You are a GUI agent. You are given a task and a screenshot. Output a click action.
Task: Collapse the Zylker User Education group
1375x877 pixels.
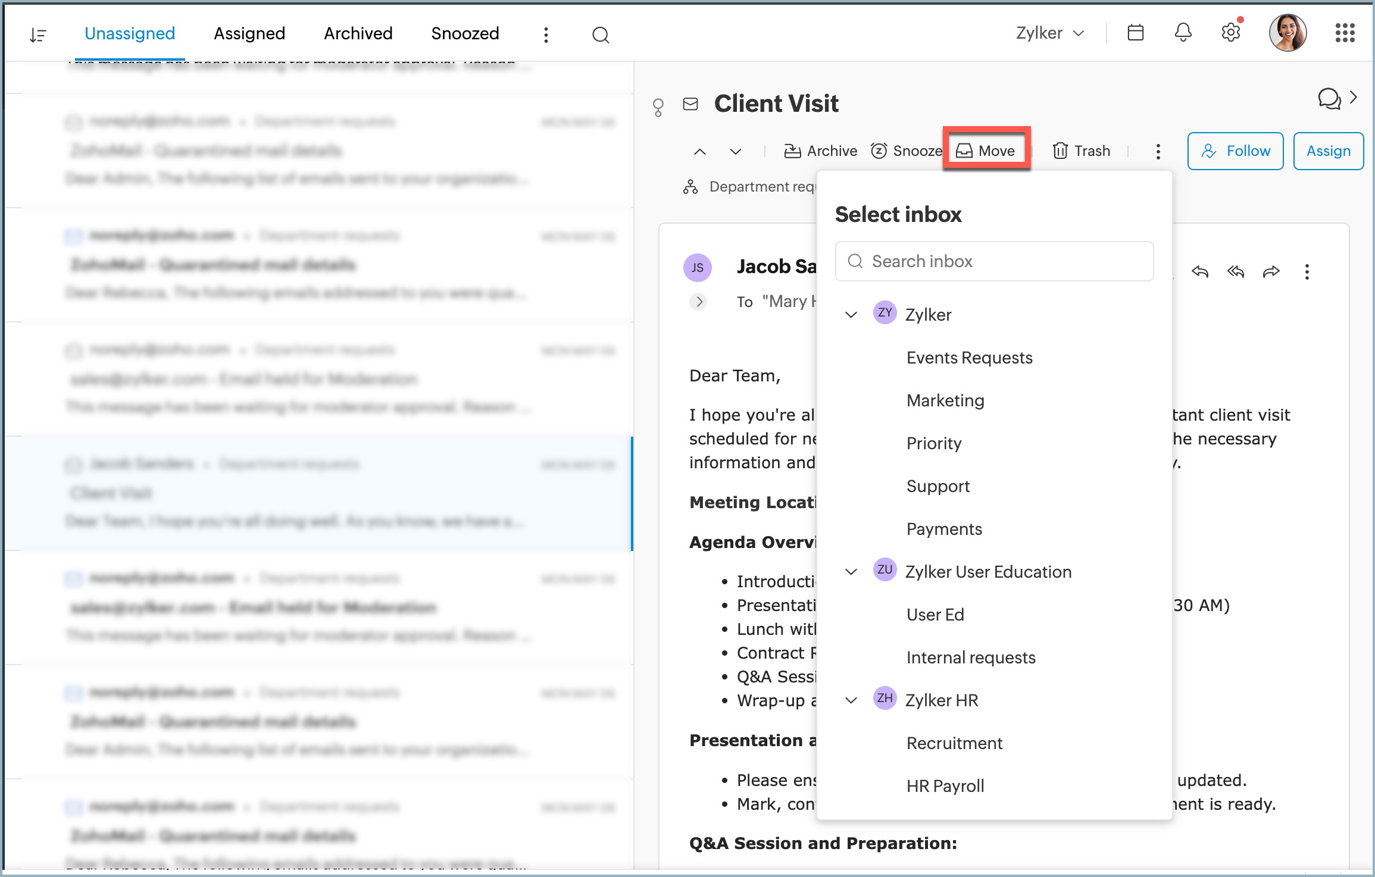(851, 572)
